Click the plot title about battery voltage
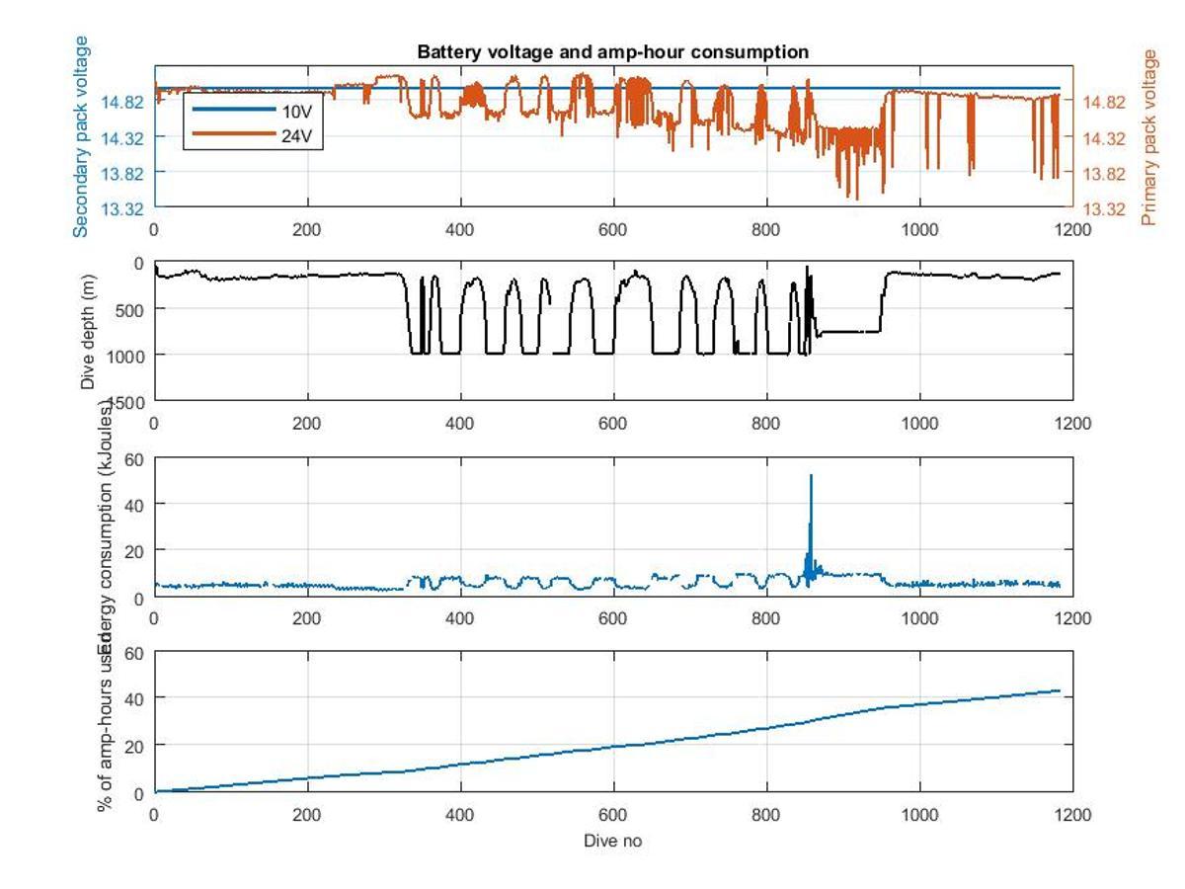Image resolution: width=1185 pixels, height=889 pixels. pos(612,52)
